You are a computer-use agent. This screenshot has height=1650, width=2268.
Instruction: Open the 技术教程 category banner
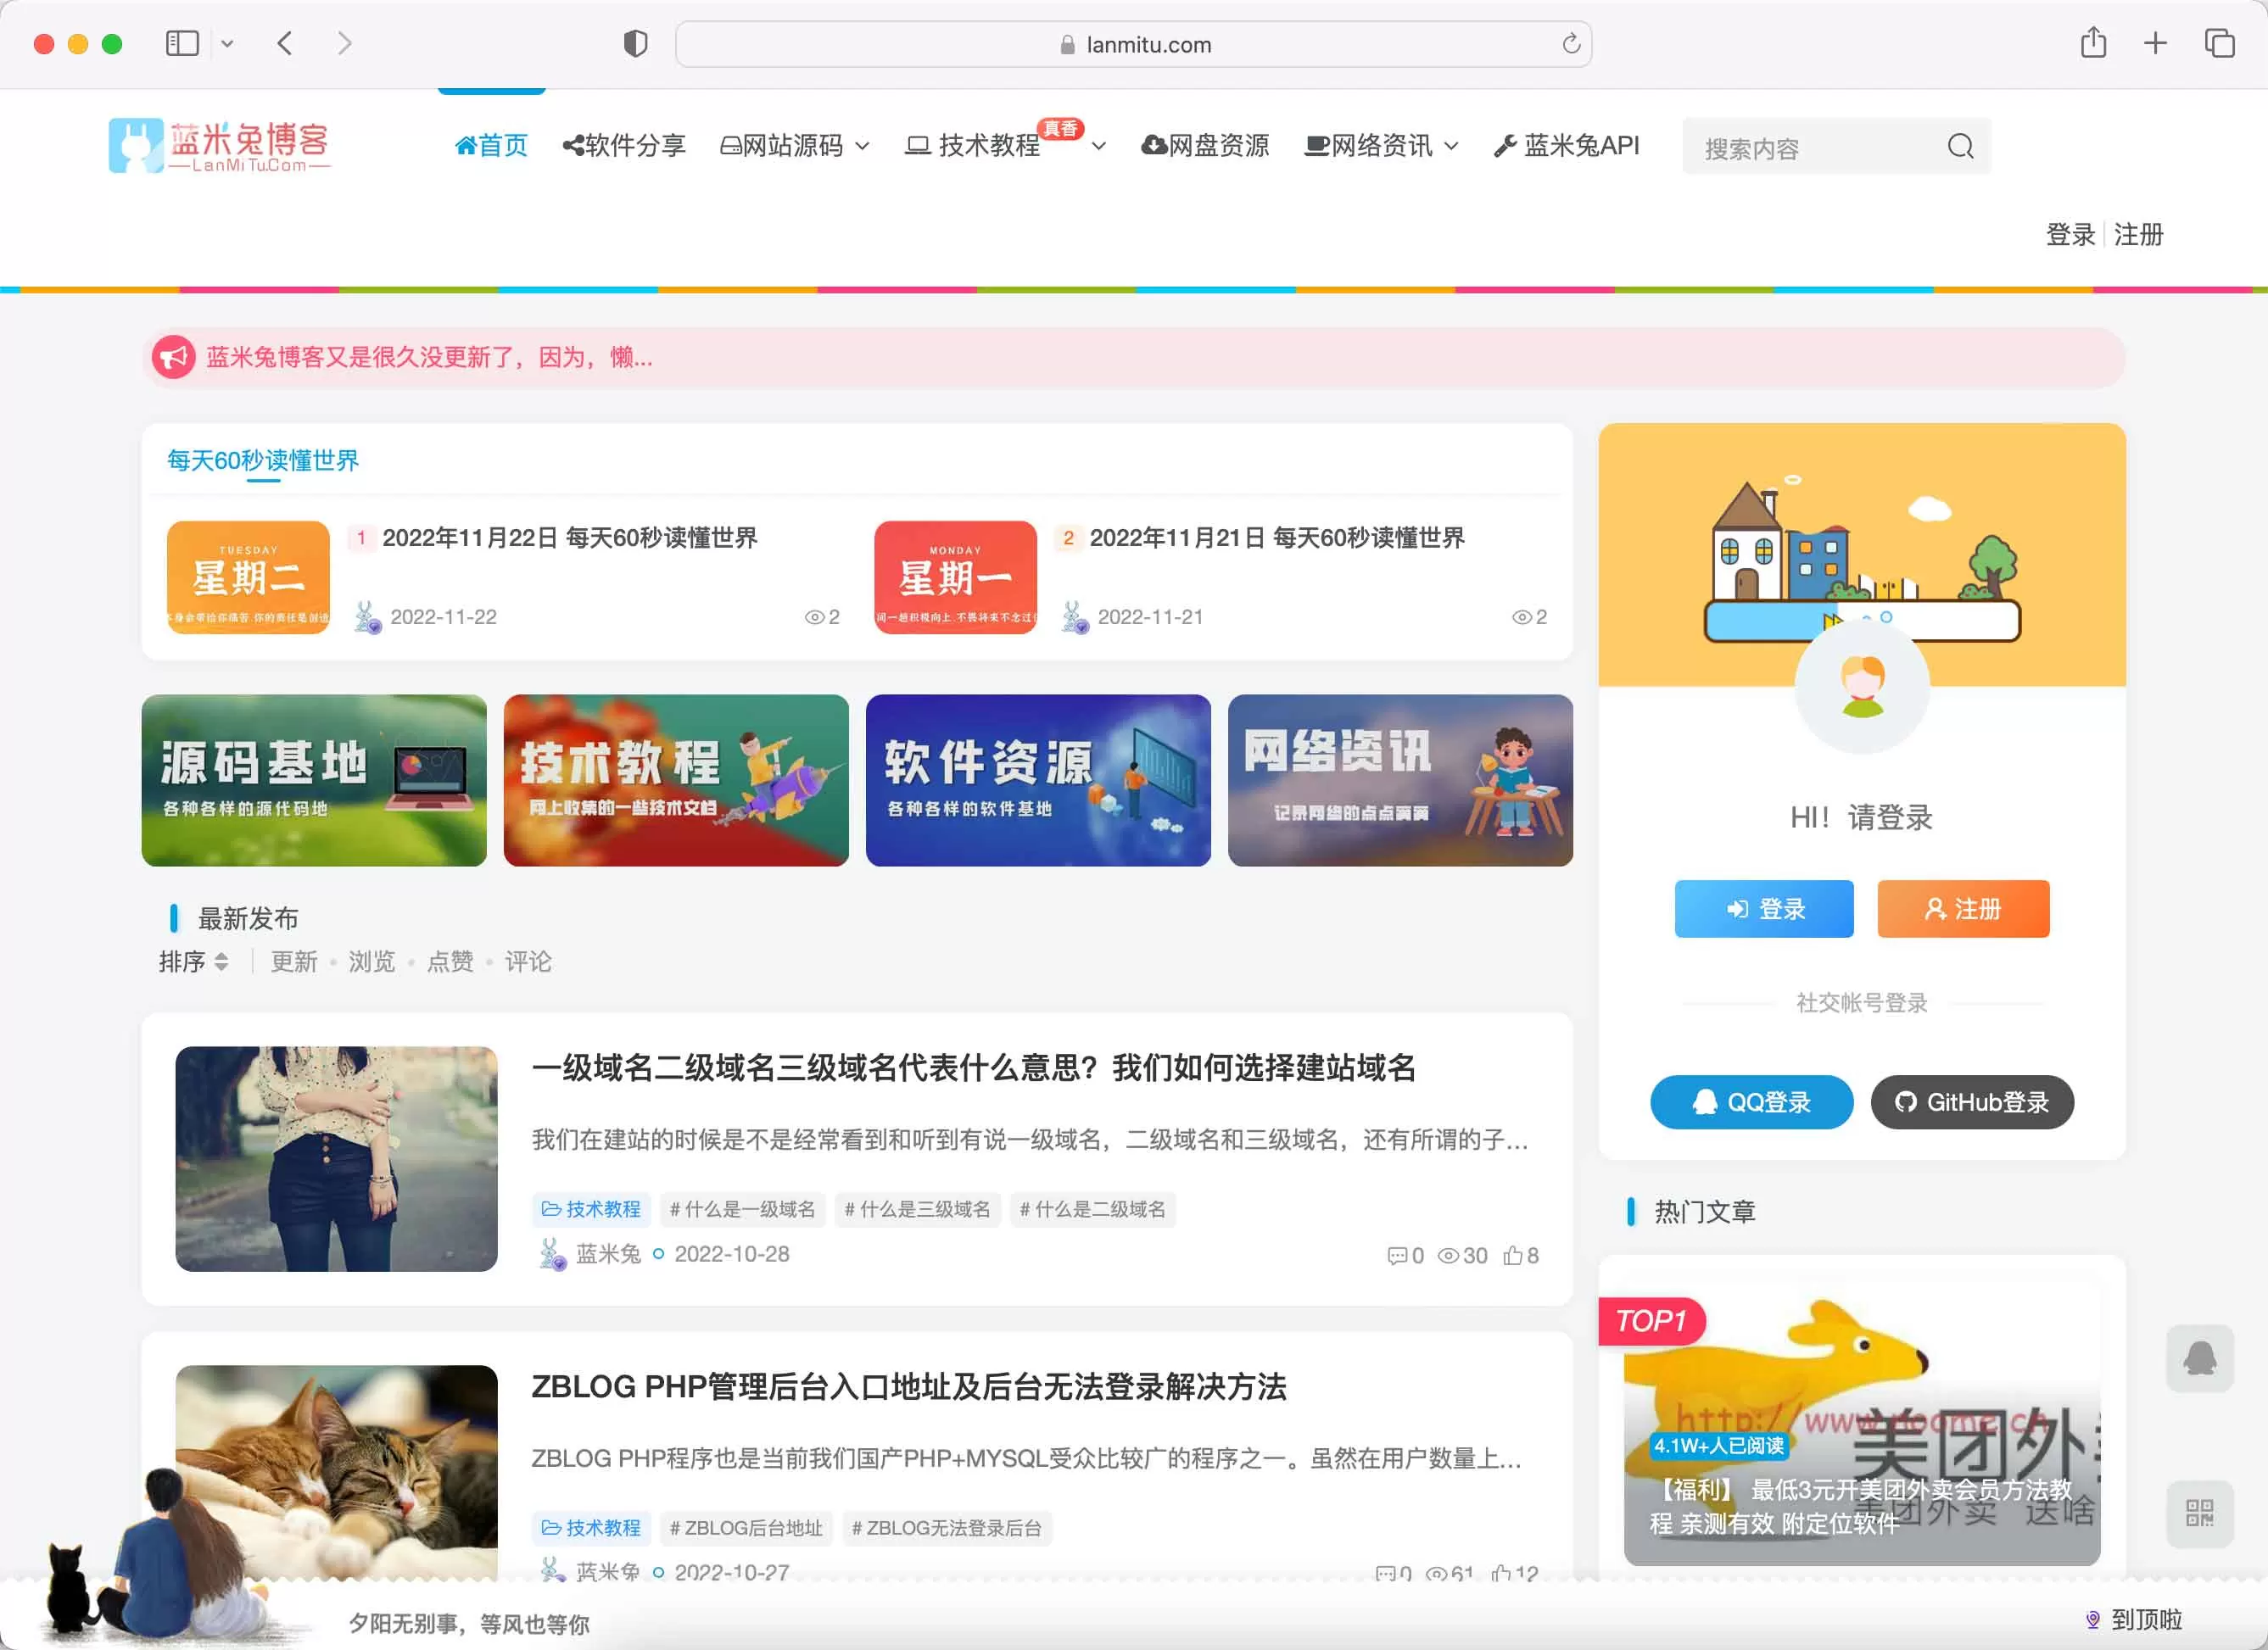pyautogui.click(x=676, y=779)
